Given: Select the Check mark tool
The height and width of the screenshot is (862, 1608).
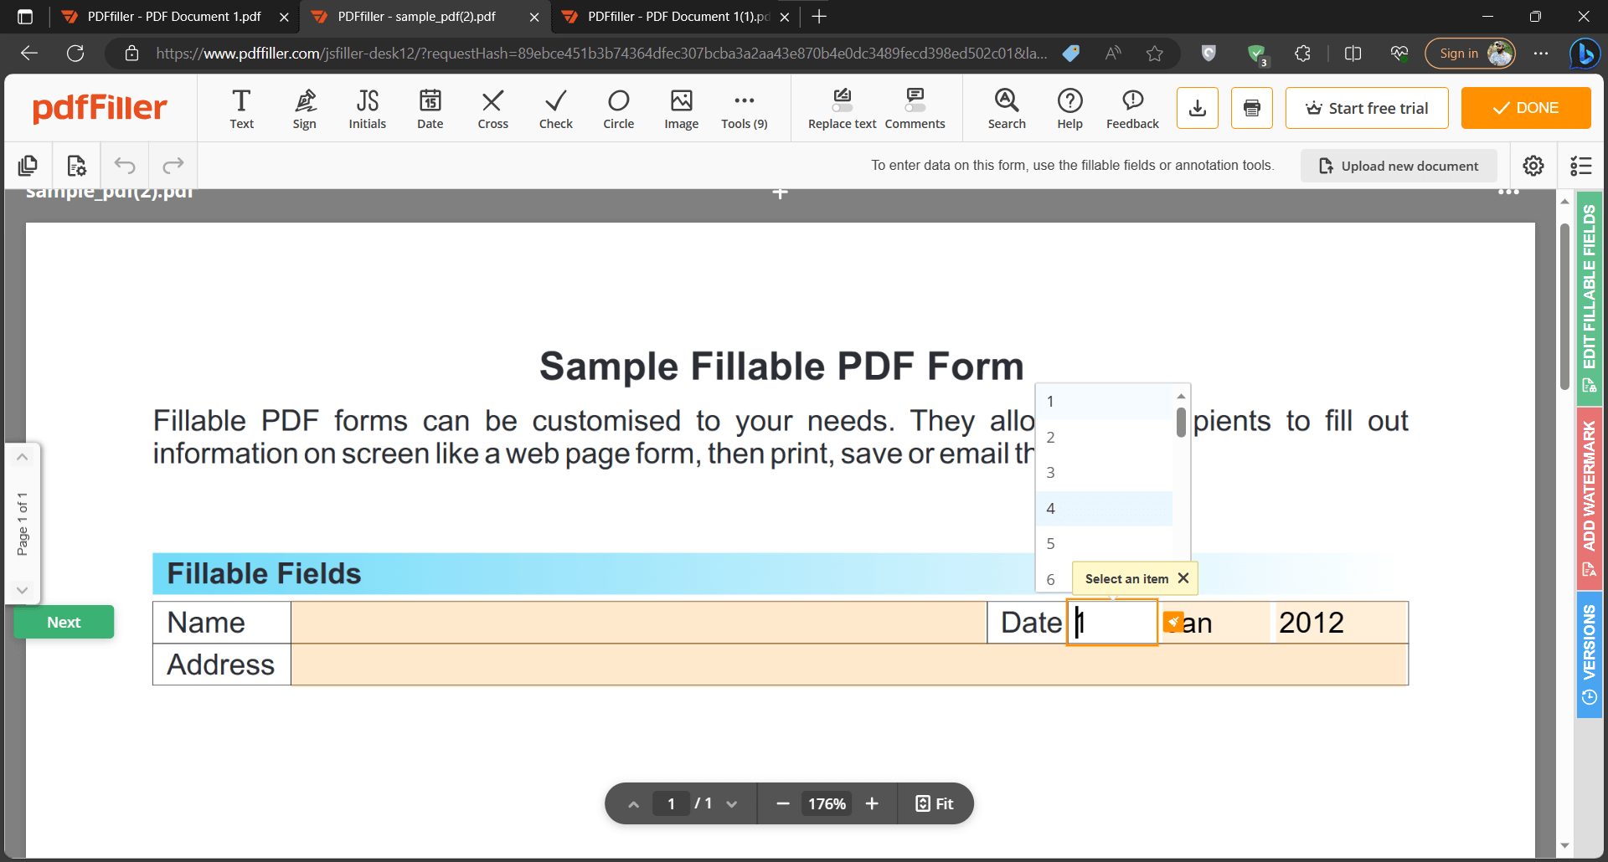Looking at the screenshot, I should pyautogui.click(x=555, y=108).
